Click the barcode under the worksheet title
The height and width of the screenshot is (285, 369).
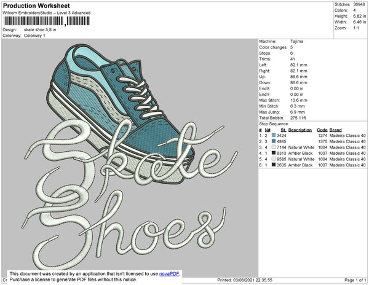coord(47,21)
